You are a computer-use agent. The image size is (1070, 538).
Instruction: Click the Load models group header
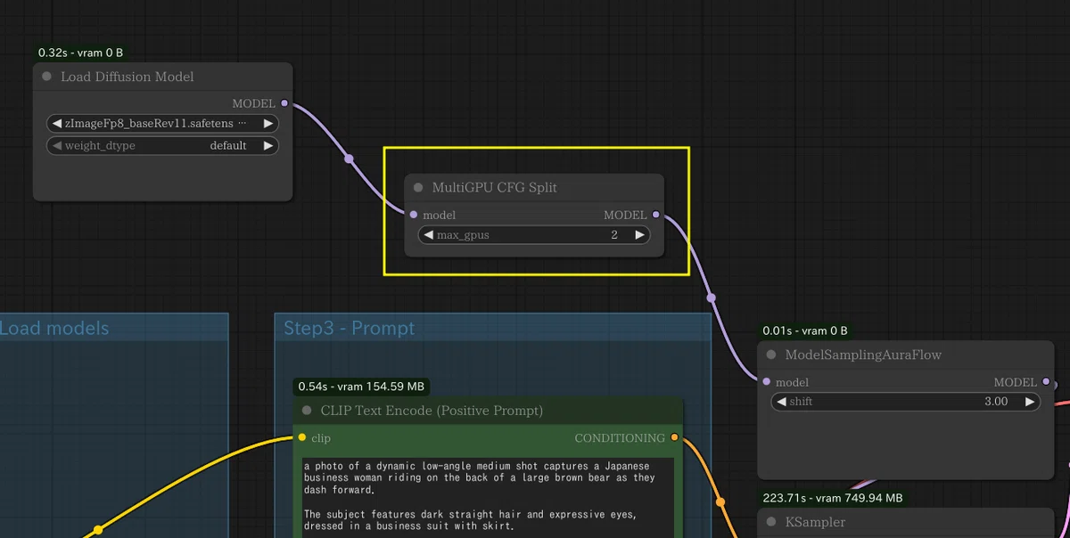pyautogui.click(x=114, y=328)
